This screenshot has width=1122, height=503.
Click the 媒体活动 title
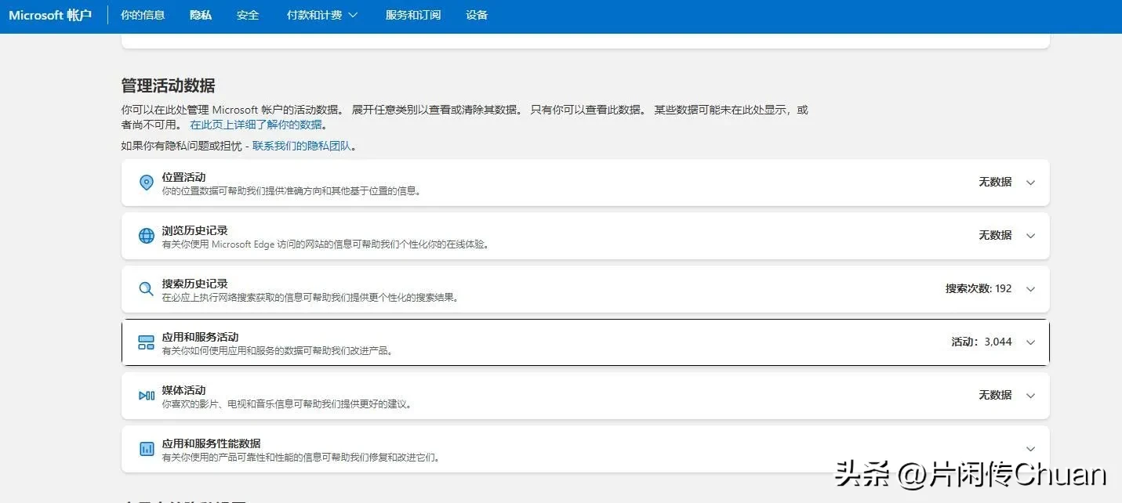pyautogui.click(x=184, y=390)
